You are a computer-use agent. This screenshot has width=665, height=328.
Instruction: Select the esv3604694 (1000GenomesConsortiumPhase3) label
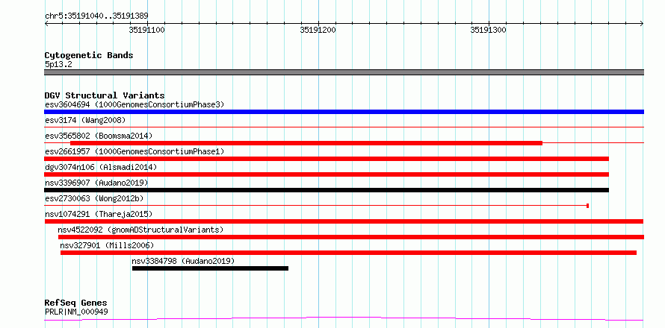[134, 104]
